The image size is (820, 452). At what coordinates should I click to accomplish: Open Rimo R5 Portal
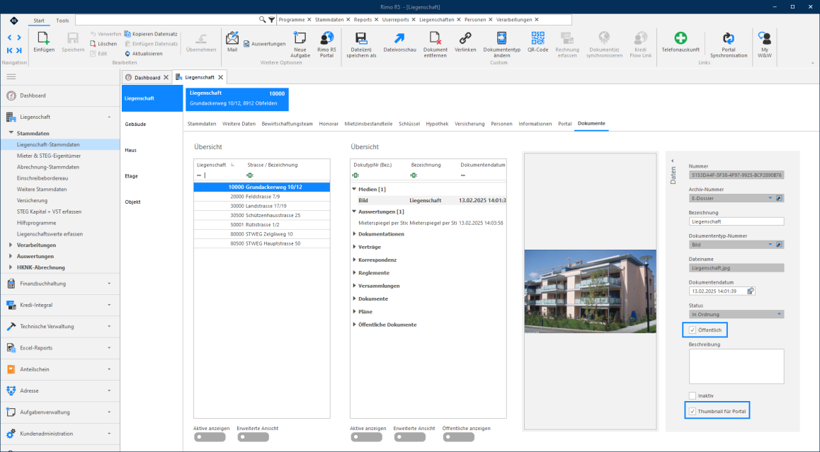click(x=327, y=44)
